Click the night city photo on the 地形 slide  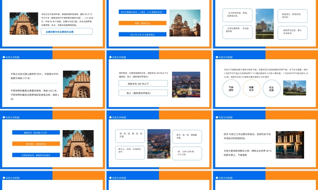point(186,85)
